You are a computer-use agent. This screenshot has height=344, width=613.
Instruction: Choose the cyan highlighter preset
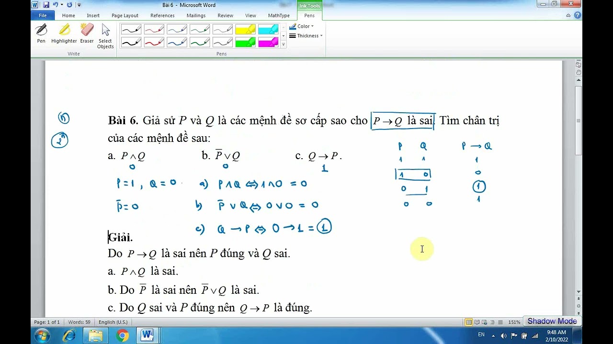click(x=268, y=30)
